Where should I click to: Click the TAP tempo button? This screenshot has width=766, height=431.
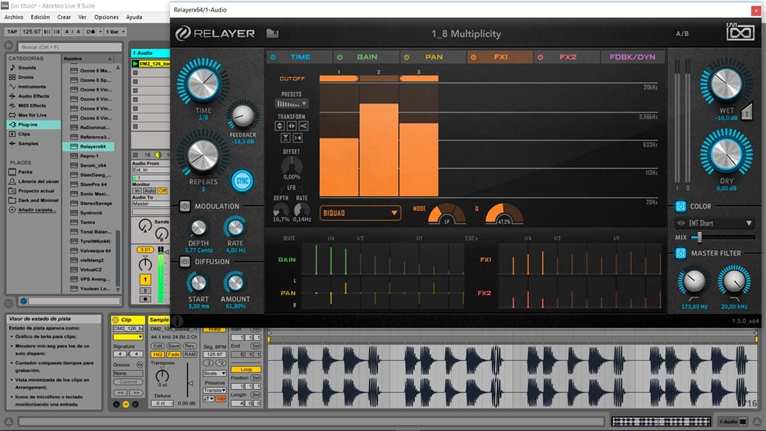12,32
